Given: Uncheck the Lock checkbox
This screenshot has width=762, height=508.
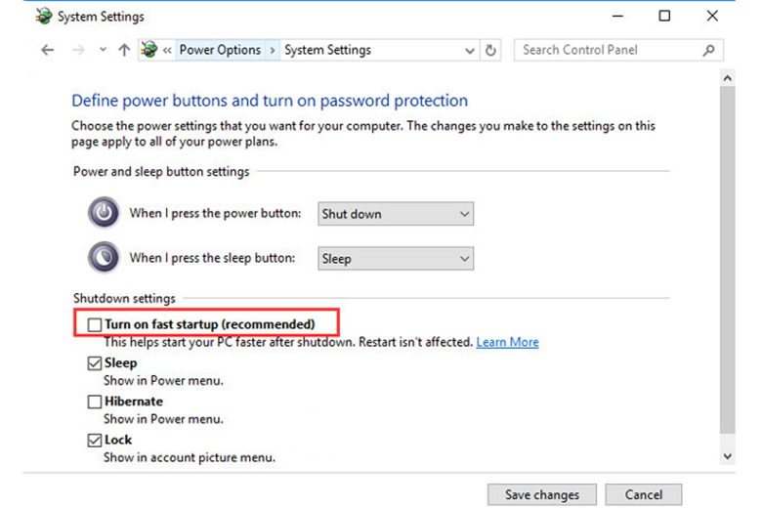Looking at the screenshot, I should pyautogui.click(x=95, y=441).
